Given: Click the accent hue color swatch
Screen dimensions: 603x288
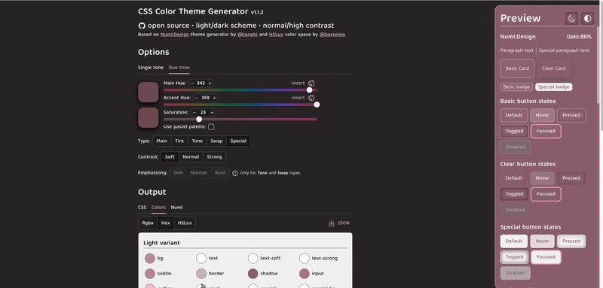Looking at the screenshot, I should pos(148,117).
